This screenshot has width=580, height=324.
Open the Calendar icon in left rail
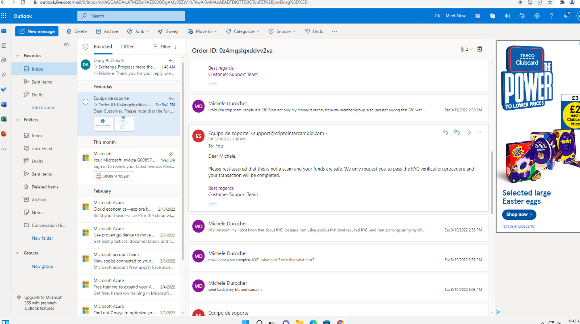4,46
